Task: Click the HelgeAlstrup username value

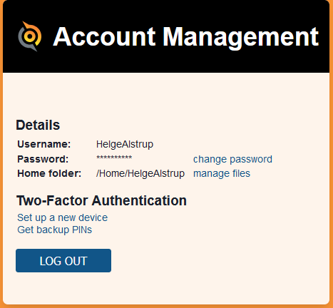Action: 125,144
